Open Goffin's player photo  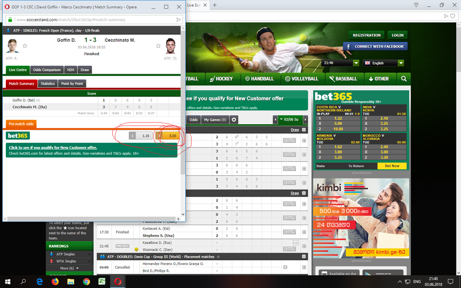click(x=13, y=45)
